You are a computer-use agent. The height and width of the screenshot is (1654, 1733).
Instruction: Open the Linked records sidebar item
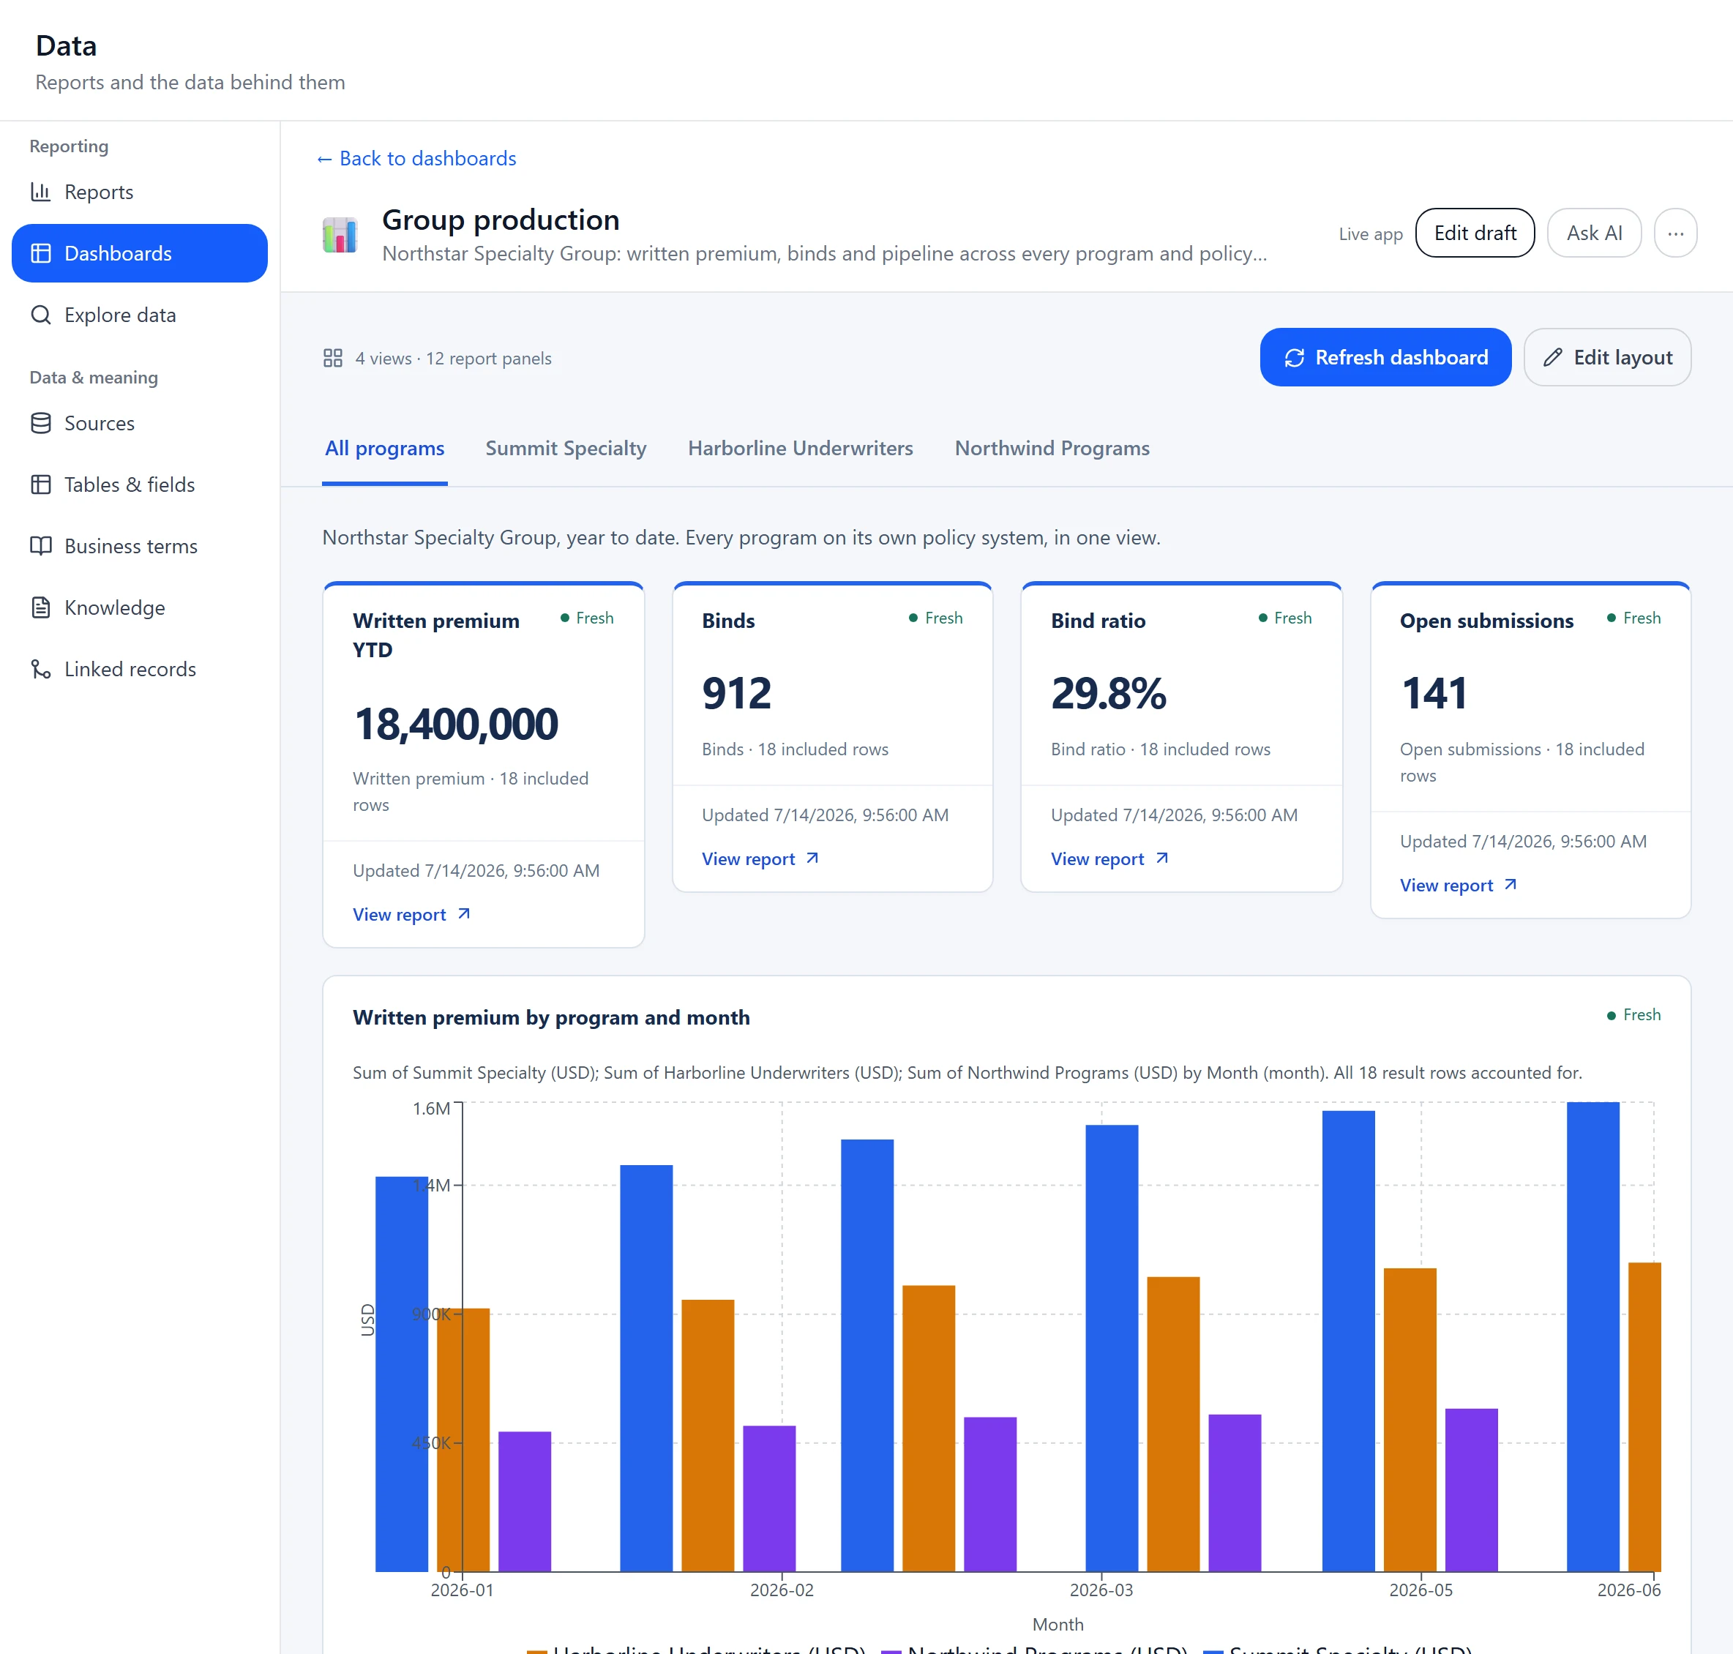(139, 669)
